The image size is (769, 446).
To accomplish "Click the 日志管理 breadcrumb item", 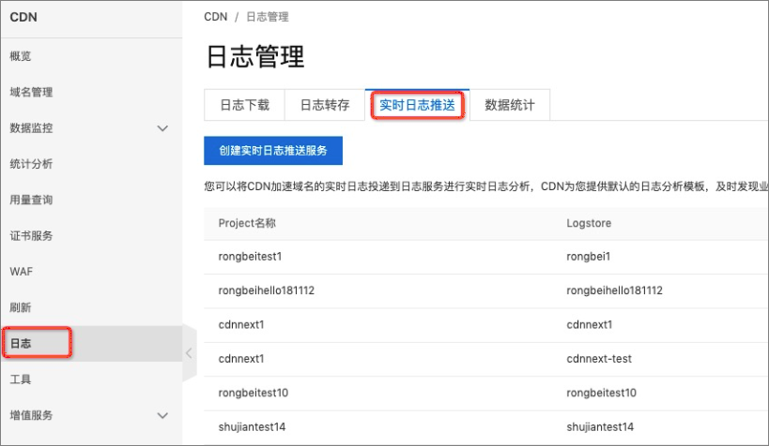I will tap(268, 17).
